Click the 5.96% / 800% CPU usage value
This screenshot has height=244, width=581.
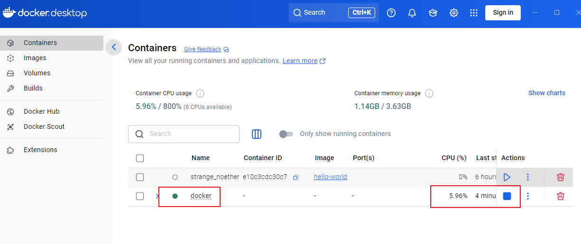pyautogui.click(x=158, y=106)
